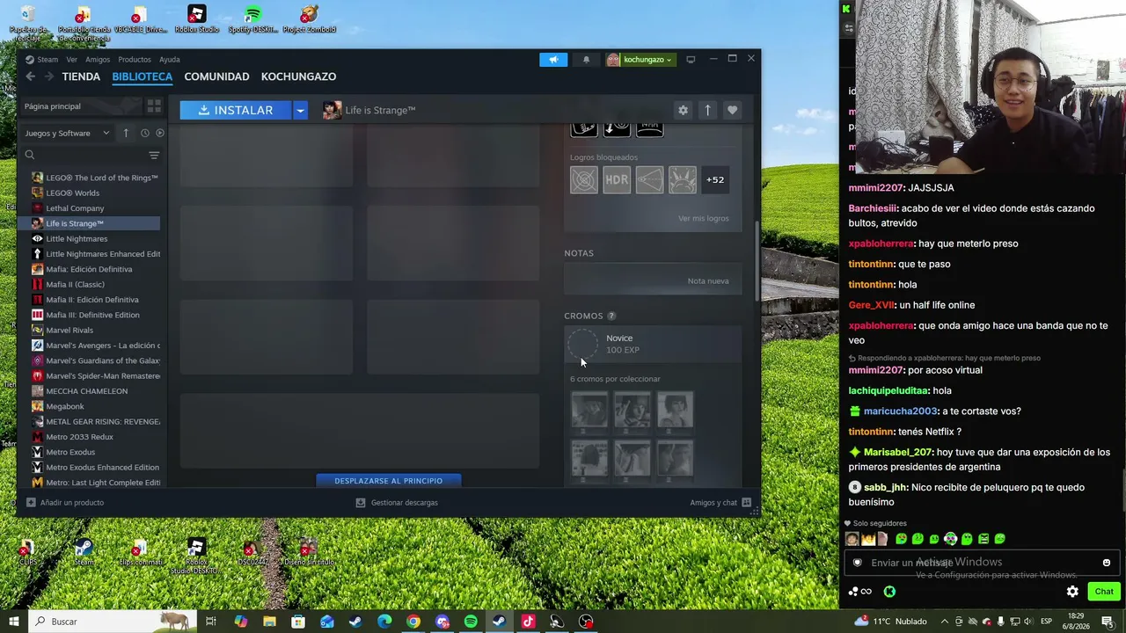Open the Novice 100 EXP badge
The width and height of the screenshot is (1126, 633).
coord(653,344)
